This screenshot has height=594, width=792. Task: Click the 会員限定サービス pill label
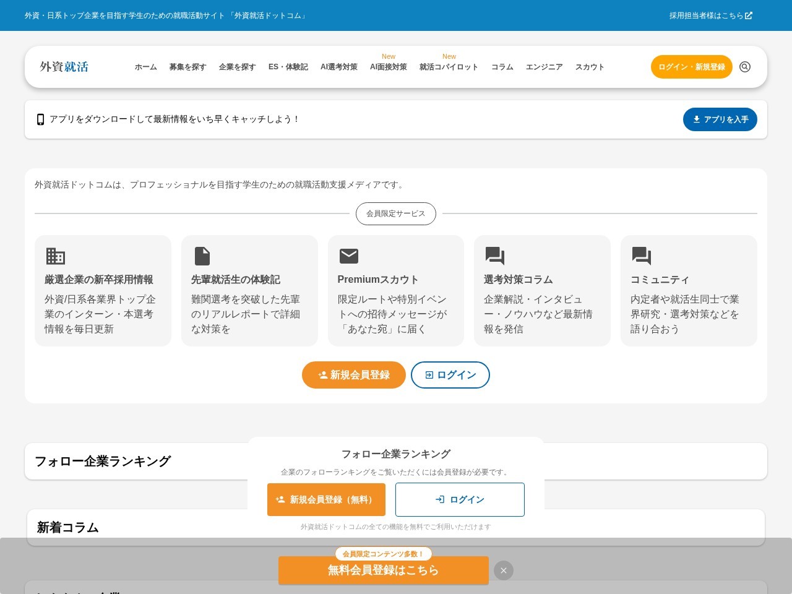[396, 213]
